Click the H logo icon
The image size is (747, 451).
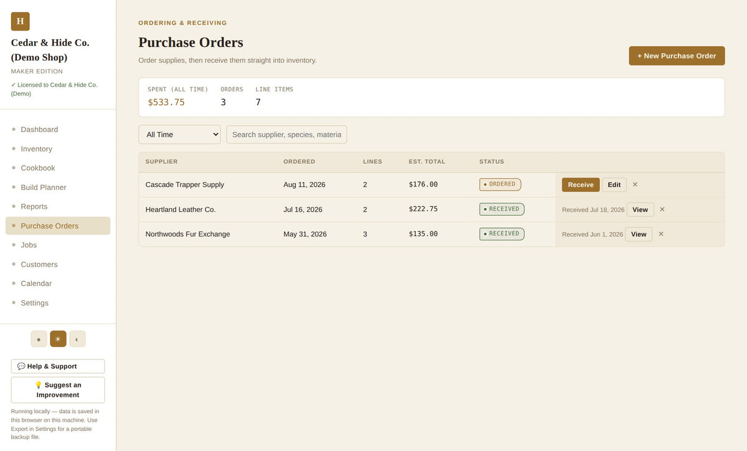pos(20,21)
